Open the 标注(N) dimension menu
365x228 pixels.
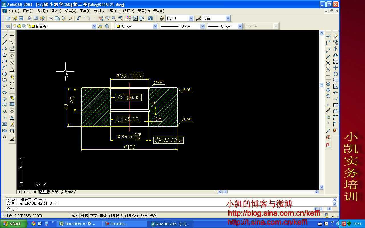click(114, 11)
